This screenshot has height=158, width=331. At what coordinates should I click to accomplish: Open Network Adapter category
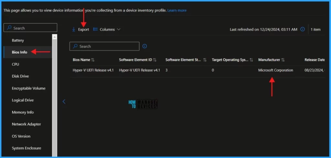click(27, 124)
